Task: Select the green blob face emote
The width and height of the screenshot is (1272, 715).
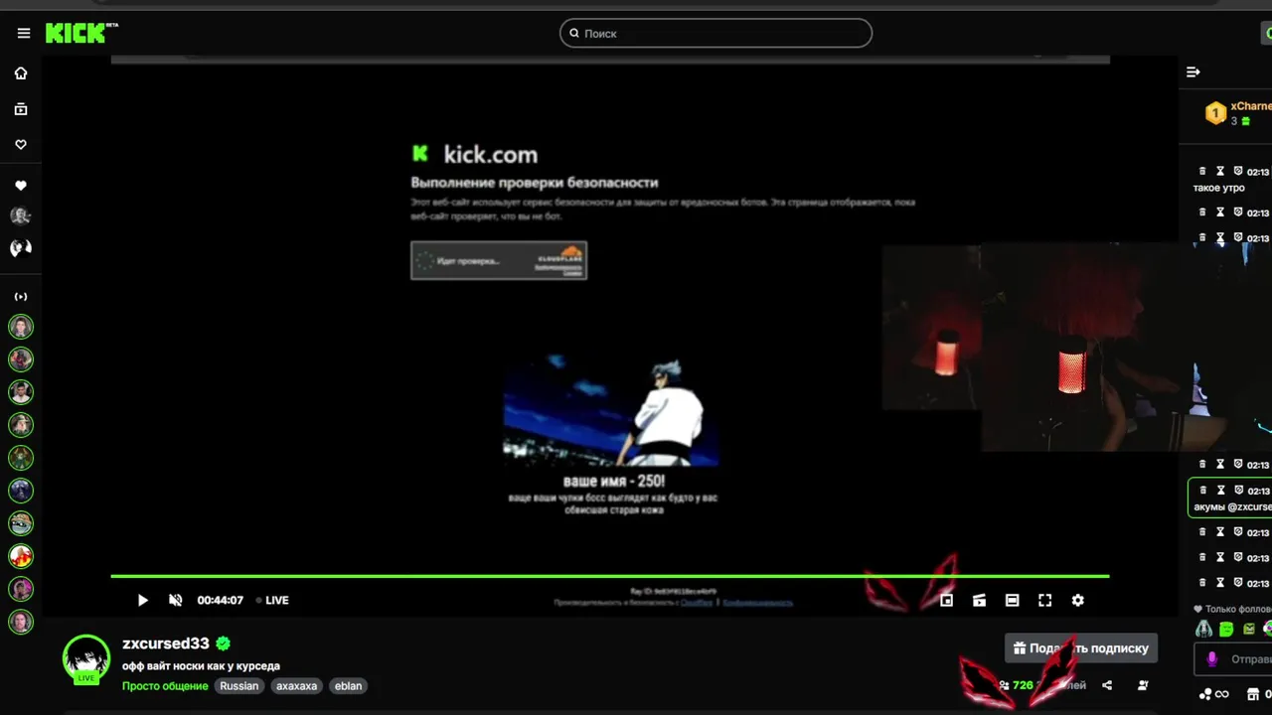Action: click(x=1226, y=629)
